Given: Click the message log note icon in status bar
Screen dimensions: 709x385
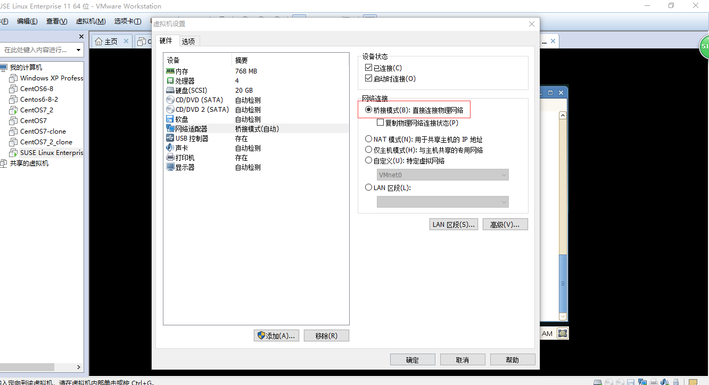Looking at the screenshot, I should (692, 382).
